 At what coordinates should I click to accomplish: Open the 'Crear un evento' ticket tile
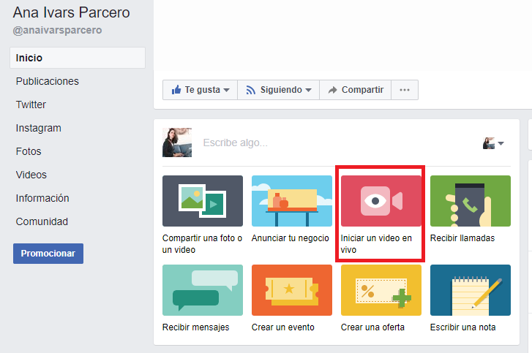(292, 290)
